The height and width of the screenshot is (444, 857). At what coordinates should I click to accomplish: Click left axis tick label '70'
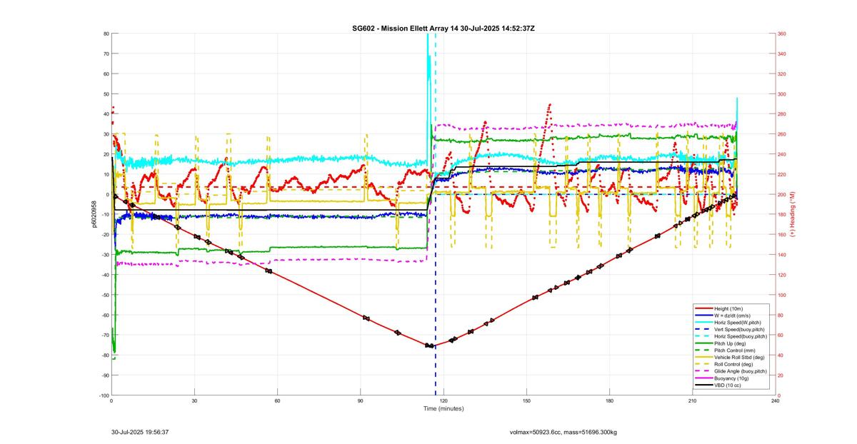106,54
